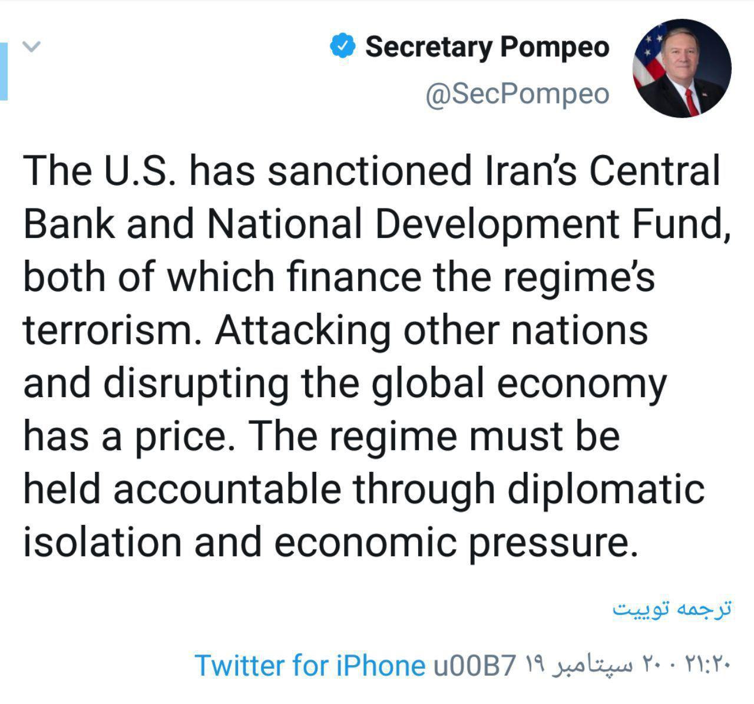Screen dimensions: 754x704
Task: Click the Twitter for iPhone source link
Action: click(310, 666)
